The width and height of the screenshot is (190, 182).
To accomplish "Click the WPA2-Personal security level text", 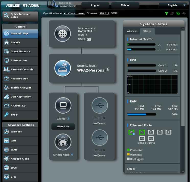I will [x=91, y=70].
